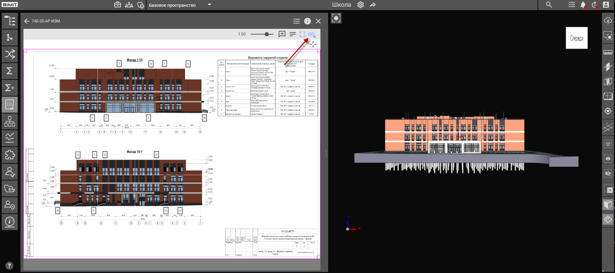Screen dimensions: 615x273
Task: Open the drawing list menu icon
Action: (297, 21)
